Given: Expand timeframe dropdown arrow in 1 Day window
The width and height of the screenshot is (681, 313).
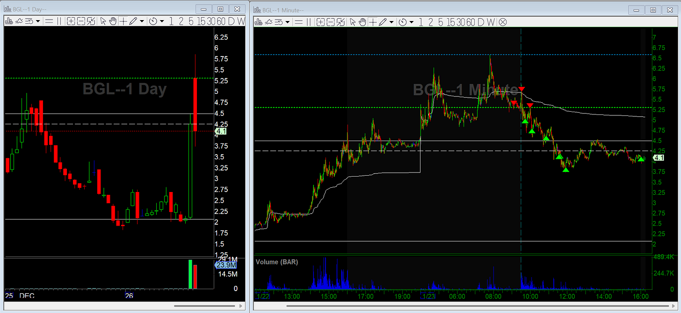Looking at the screenshot, I should pyautogui.click(x=162, y=21).
